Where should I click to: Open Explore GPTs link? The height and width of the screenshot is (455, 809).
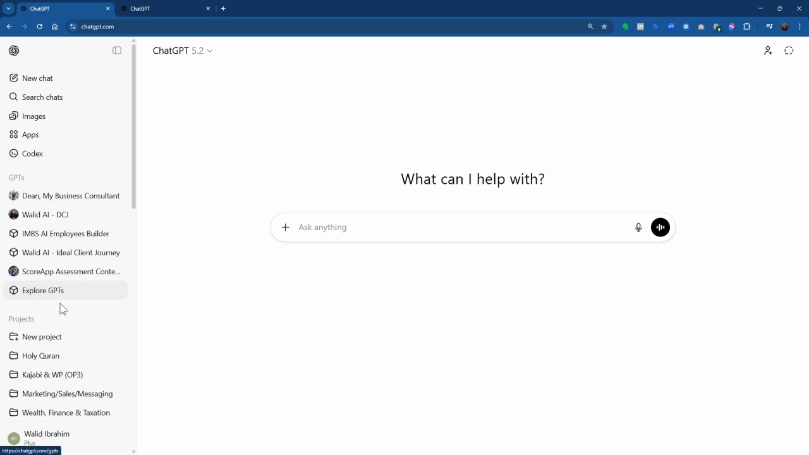pos(43,291)
